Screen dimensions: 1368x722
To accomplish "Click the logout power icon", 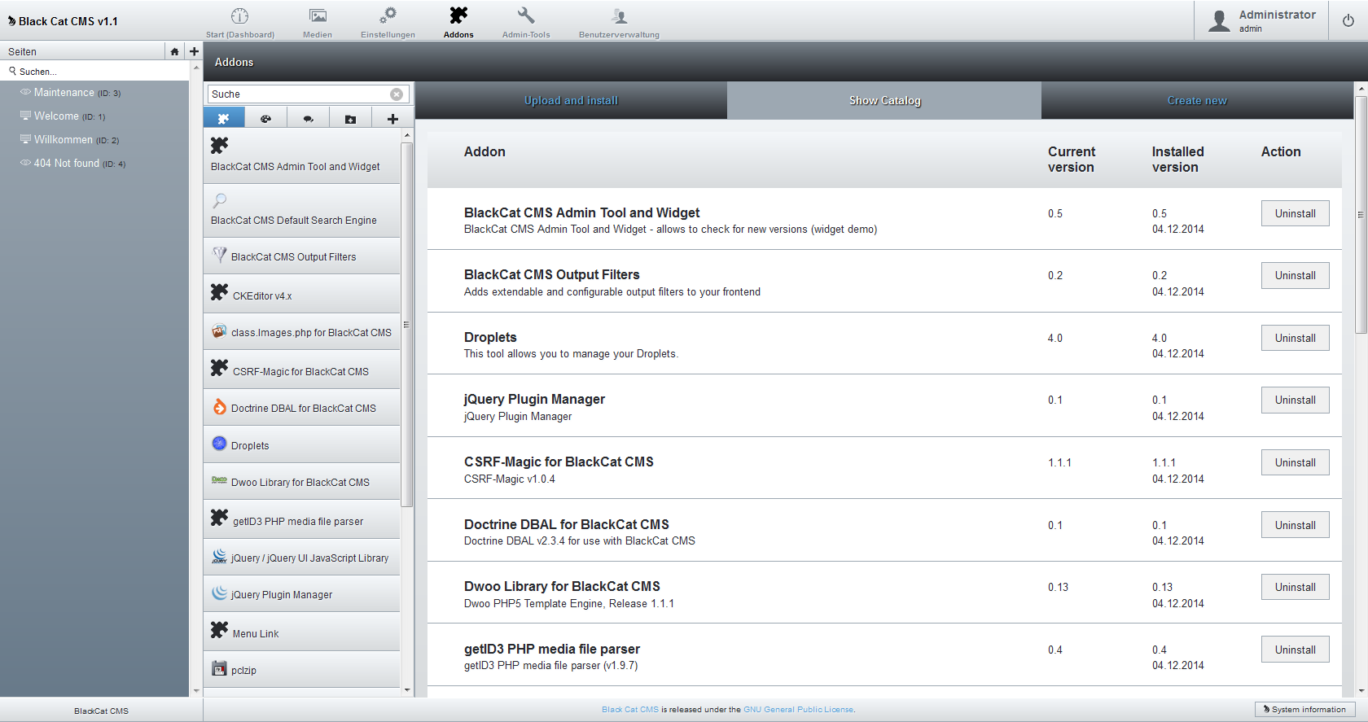I will click(1348, 20).
